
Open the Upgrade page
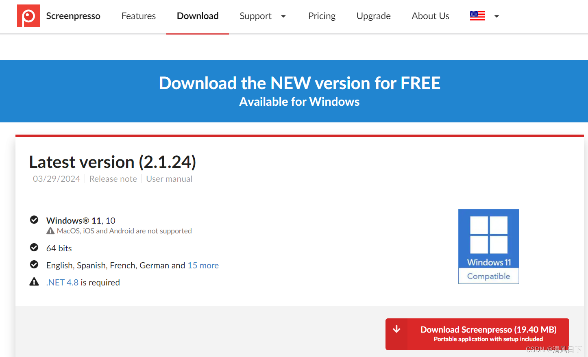(x=374, y=16)
